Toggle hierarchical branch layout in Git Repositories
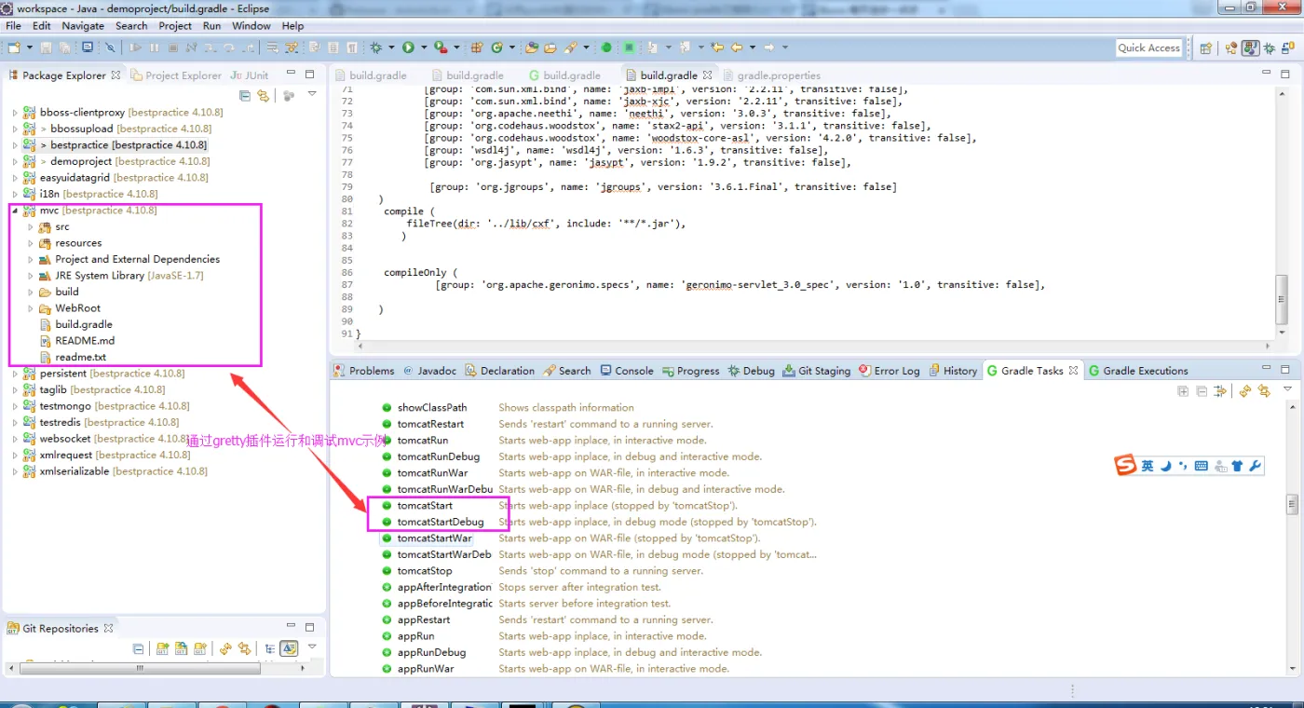Screen dimensions: 1304x708 (270, 648)
